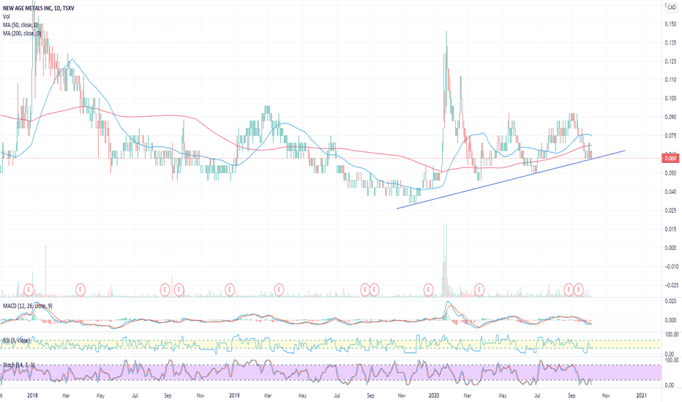Click the 0.050 price axis label
This screenshot has width=682, height=402.
[x=670, y=173]
